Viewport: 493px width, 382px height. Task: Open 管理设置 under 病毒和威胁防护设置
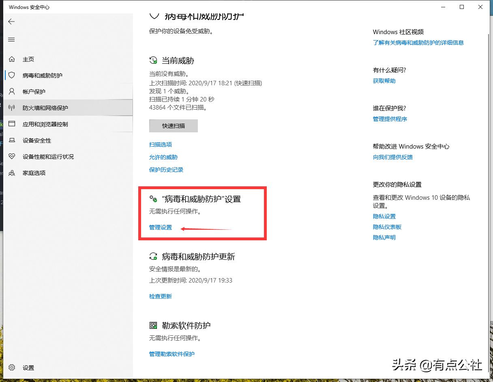click(160, 227)
